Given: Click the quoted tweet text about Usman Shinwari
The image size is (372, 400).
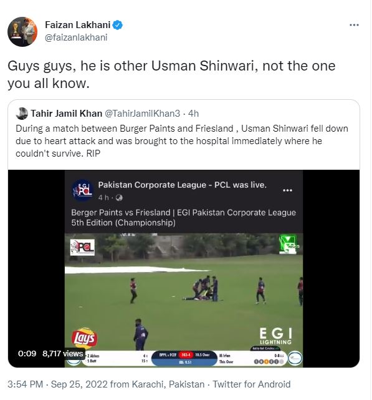Looking at the screenshot, I should click(x=182, y=141).
